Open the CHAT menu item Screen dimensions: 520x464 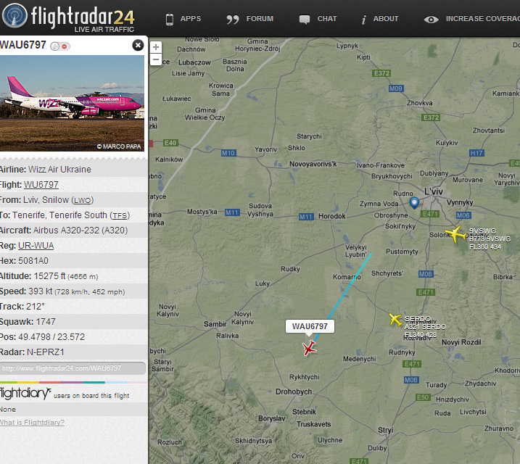pos(327,19)
